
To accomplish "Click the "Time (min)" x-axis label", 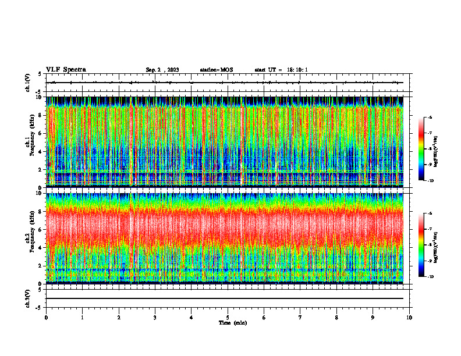I will [233, 323].
